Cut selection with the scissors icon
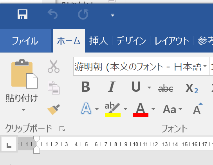Screen dimensions: 213x165 pyautogui.click(x=54, y=66)
